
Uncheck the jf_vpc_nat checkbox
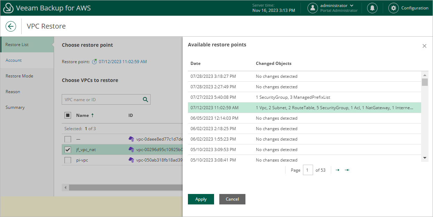68,150
